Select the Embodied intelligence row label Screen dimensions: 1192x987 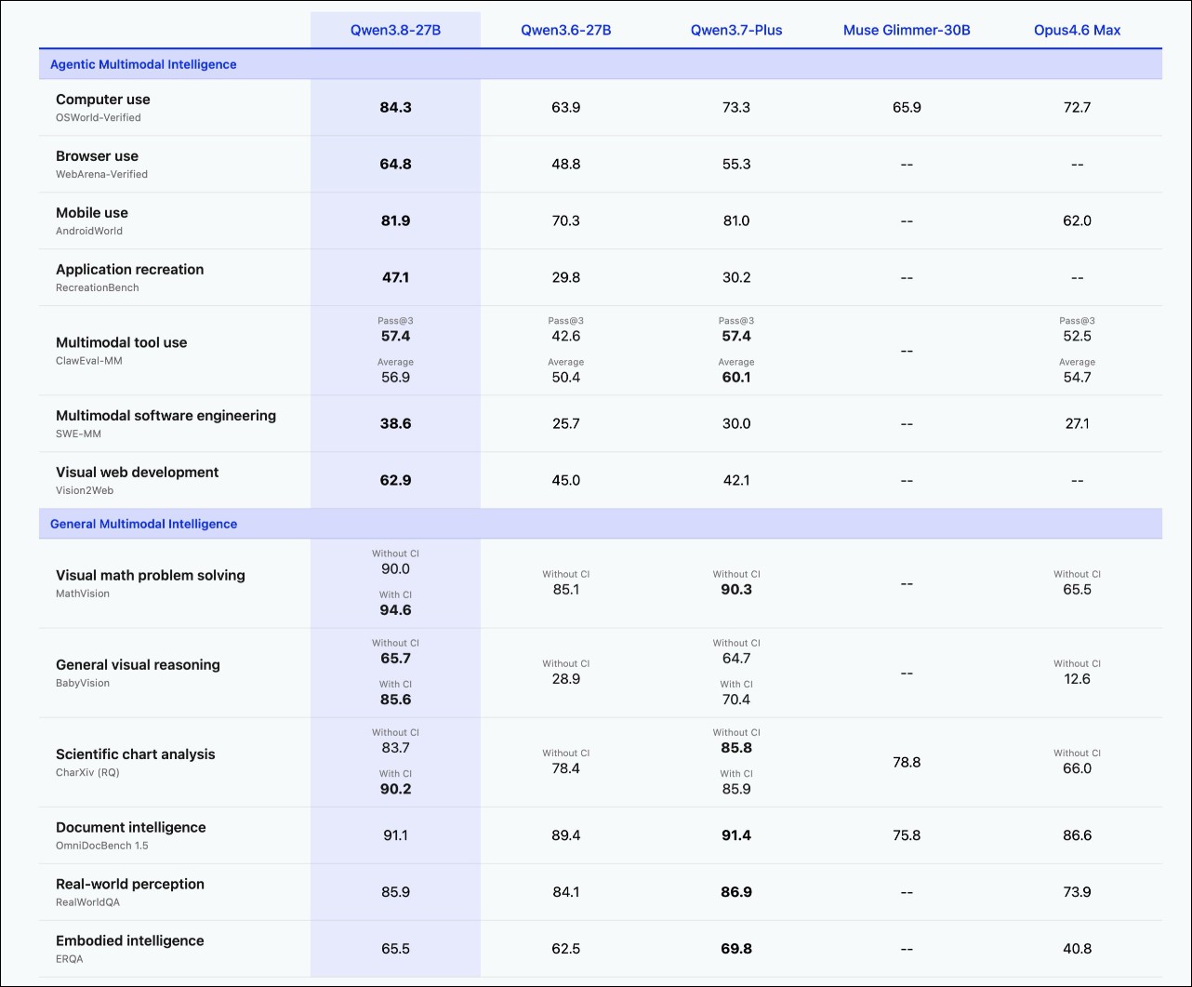130,941
